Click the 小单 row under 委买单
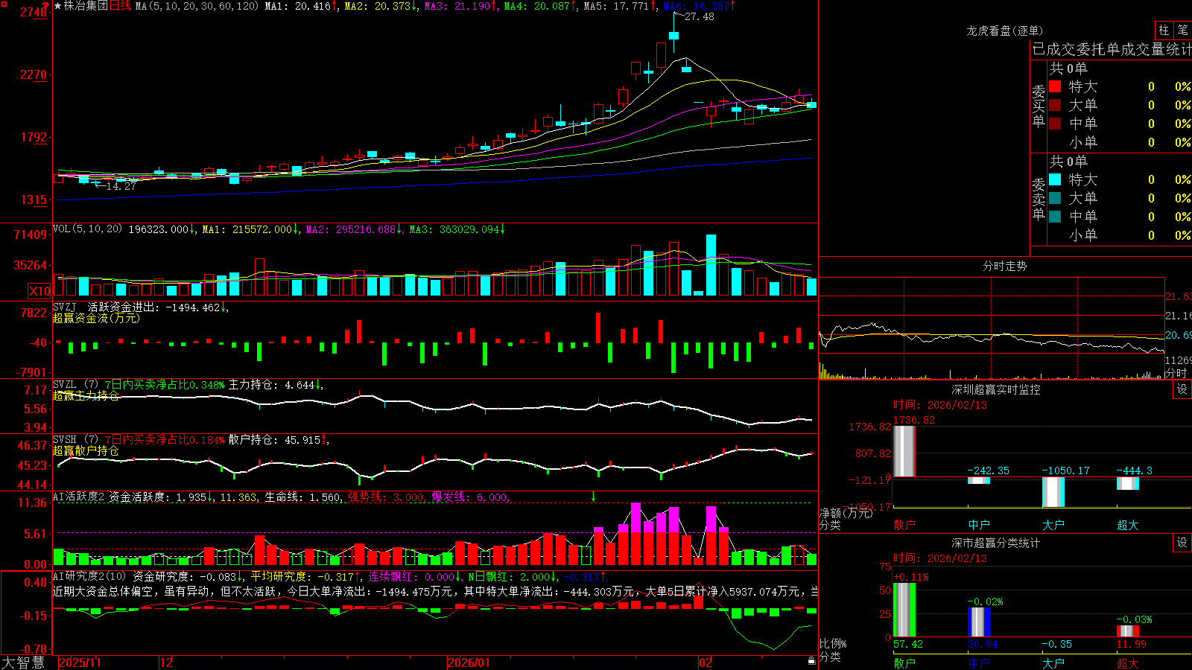The width and height of the screenshot is (1192, 670). (1120, 142)
